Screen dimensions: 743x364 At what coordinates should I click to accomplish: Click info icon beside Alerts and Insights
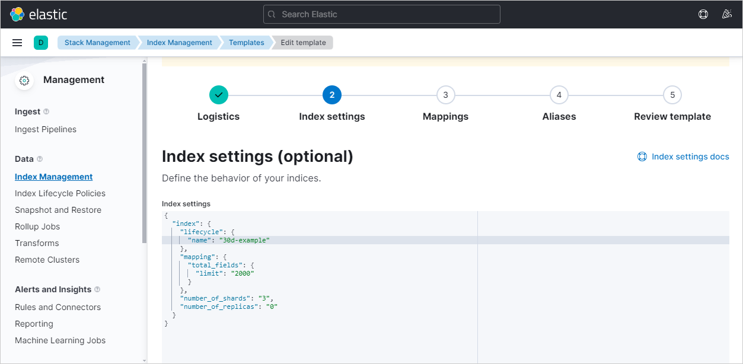click(x=97, y=289)
